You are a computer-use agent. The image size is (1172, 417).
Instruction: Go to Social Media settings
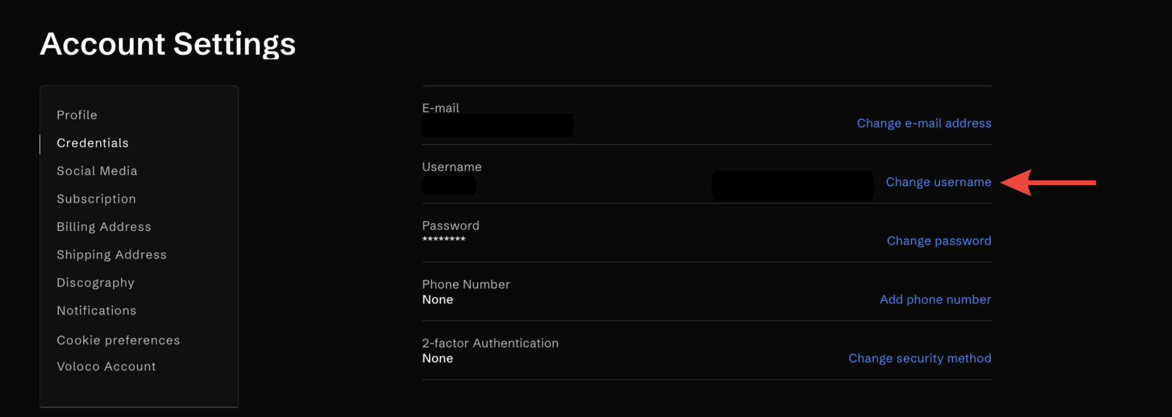[97, 171]
